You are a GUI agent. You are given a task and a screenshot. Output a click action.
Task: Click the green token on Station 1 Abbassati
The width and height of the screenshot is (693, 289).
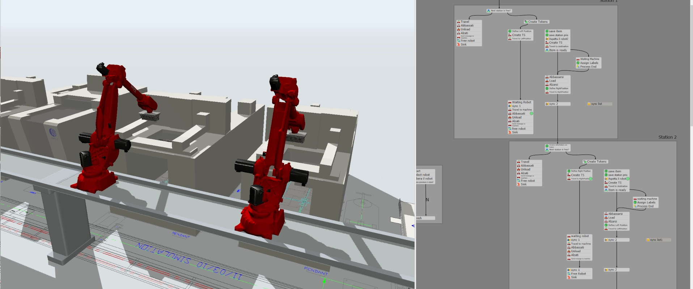(x=532, y=113)
